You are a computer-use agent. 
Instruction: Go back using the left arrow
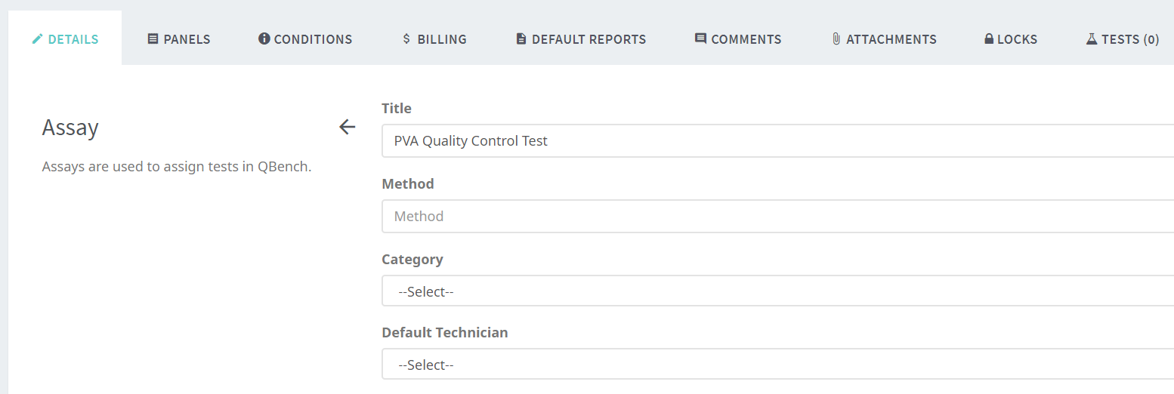347,127
